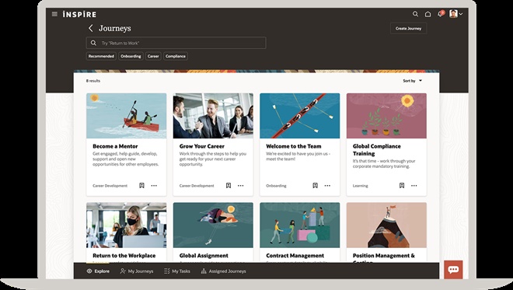Select the Onboarding filter chip
Image resolution: width=513 pixels, height=290 pixels.
pos(131,56)
